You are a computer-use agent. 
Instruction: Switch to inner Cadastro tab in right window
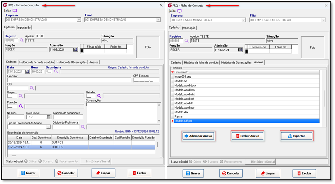(176, 63)
